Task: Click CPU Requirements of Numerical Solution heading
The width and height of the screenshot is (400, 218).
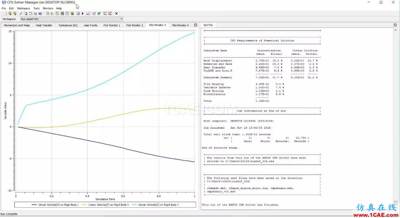Action: pos(262,40)
